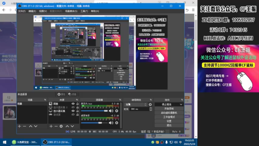Remove selected source with minus icon
259x146 pixels.
click(56, 126)
